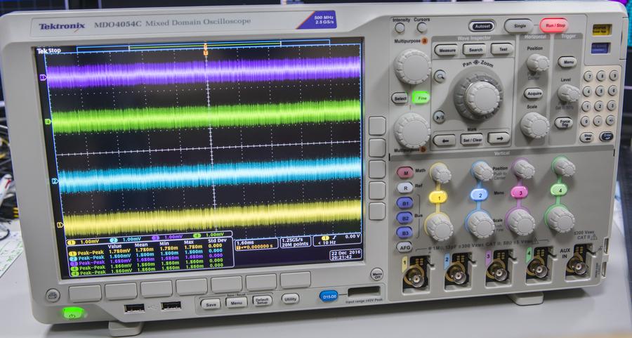The height and width of the screenshot is (338, 632).
Task: Click channel 1 vertical position knob
Action: coord(440,174)
